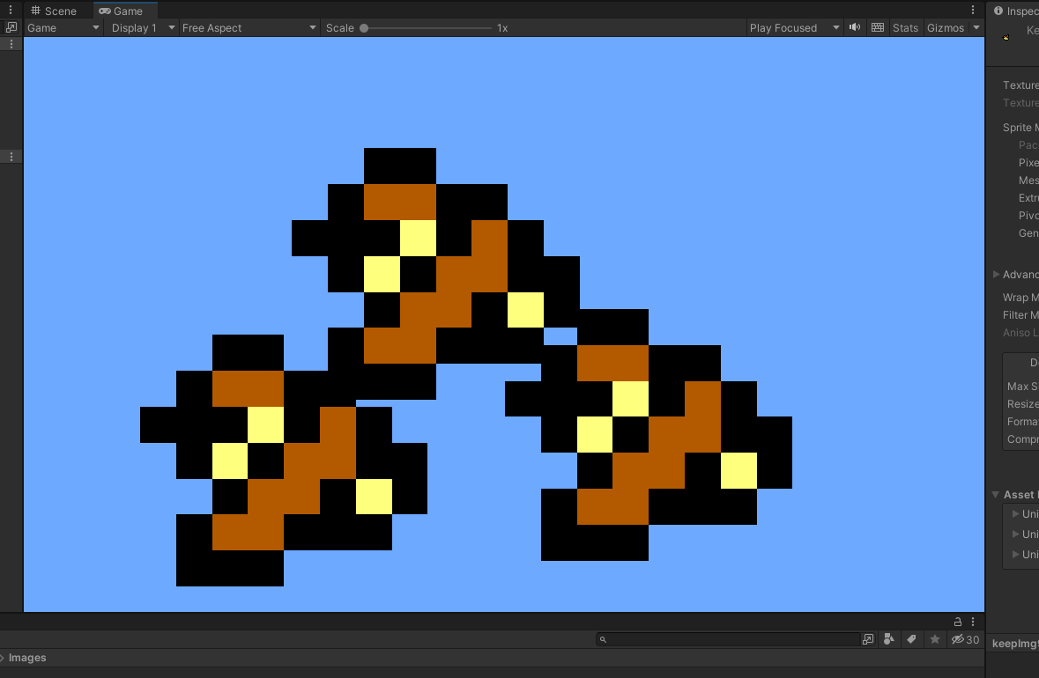This screenshot has height=678, width=1039.
Task: Expand the Images folder arrow
Action: pyautogui.click(x=3, y=658)
